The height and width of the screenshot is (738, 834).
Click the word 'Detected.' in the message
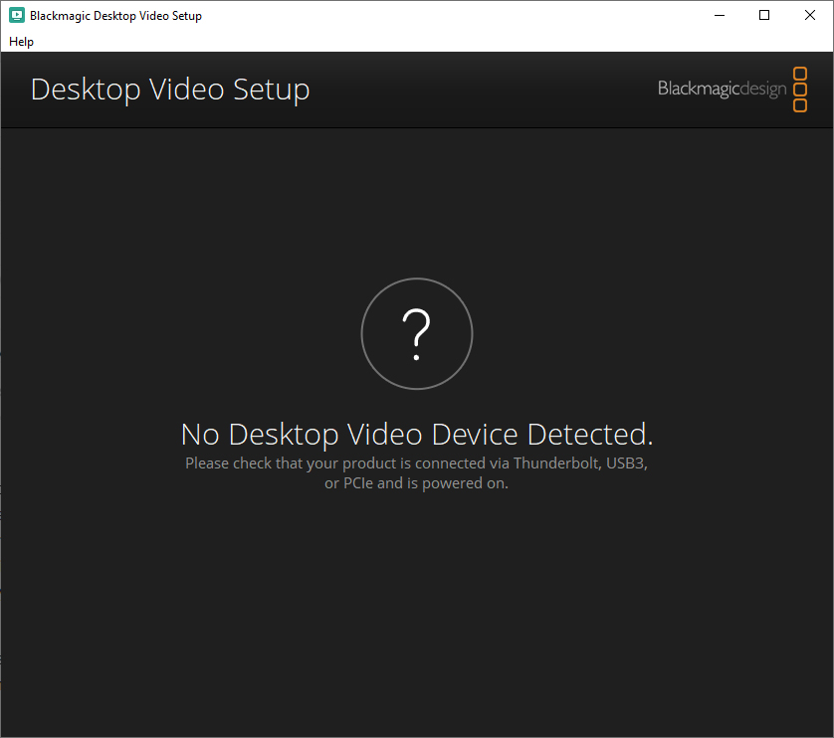[x=590, y=435]
